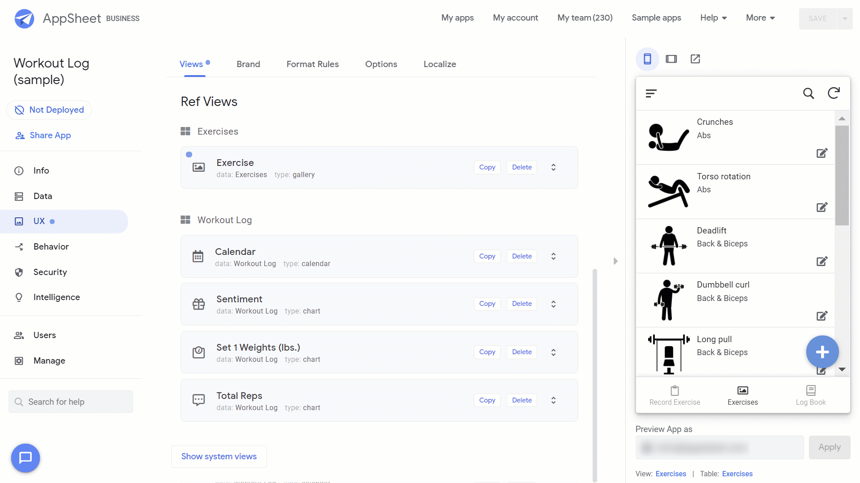Click the Record Exercise tab icon
860x483 pixels.
point(674,391)
